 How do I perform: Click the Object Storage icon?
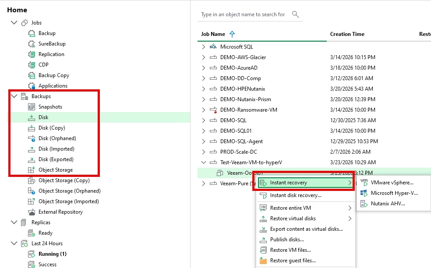click(32, 170)
